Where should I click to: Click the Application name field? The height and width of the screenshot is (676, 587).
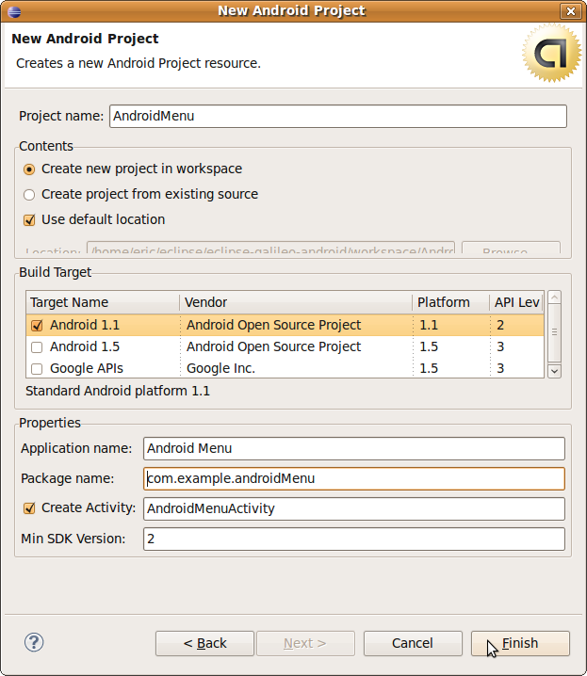pyautogui.click(x=354, y=448)
